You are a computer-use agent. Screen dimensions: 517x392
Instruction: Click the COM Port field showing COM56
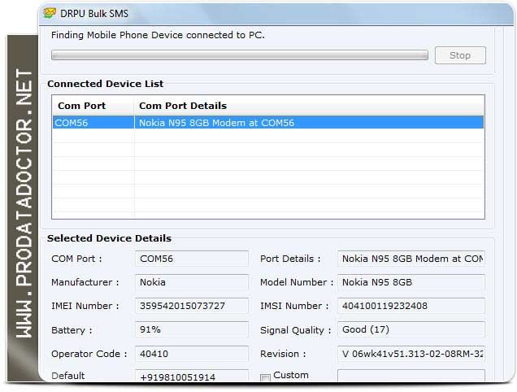(x=192, y=259)
